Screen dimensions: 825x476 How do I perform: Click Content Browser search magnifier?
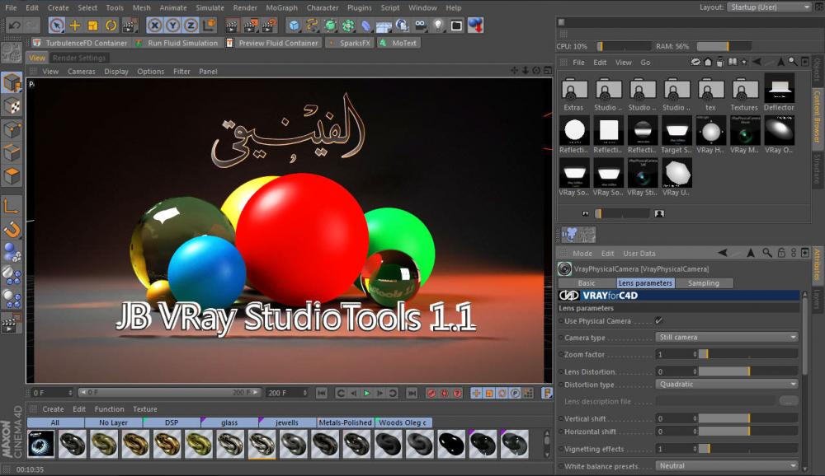click(x=792, y=62)
